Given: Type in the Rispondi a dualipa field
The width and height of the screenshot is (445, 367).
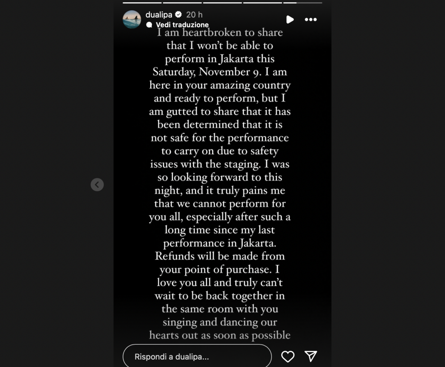Looking at the screenshot, I should (x=197, y=357).
